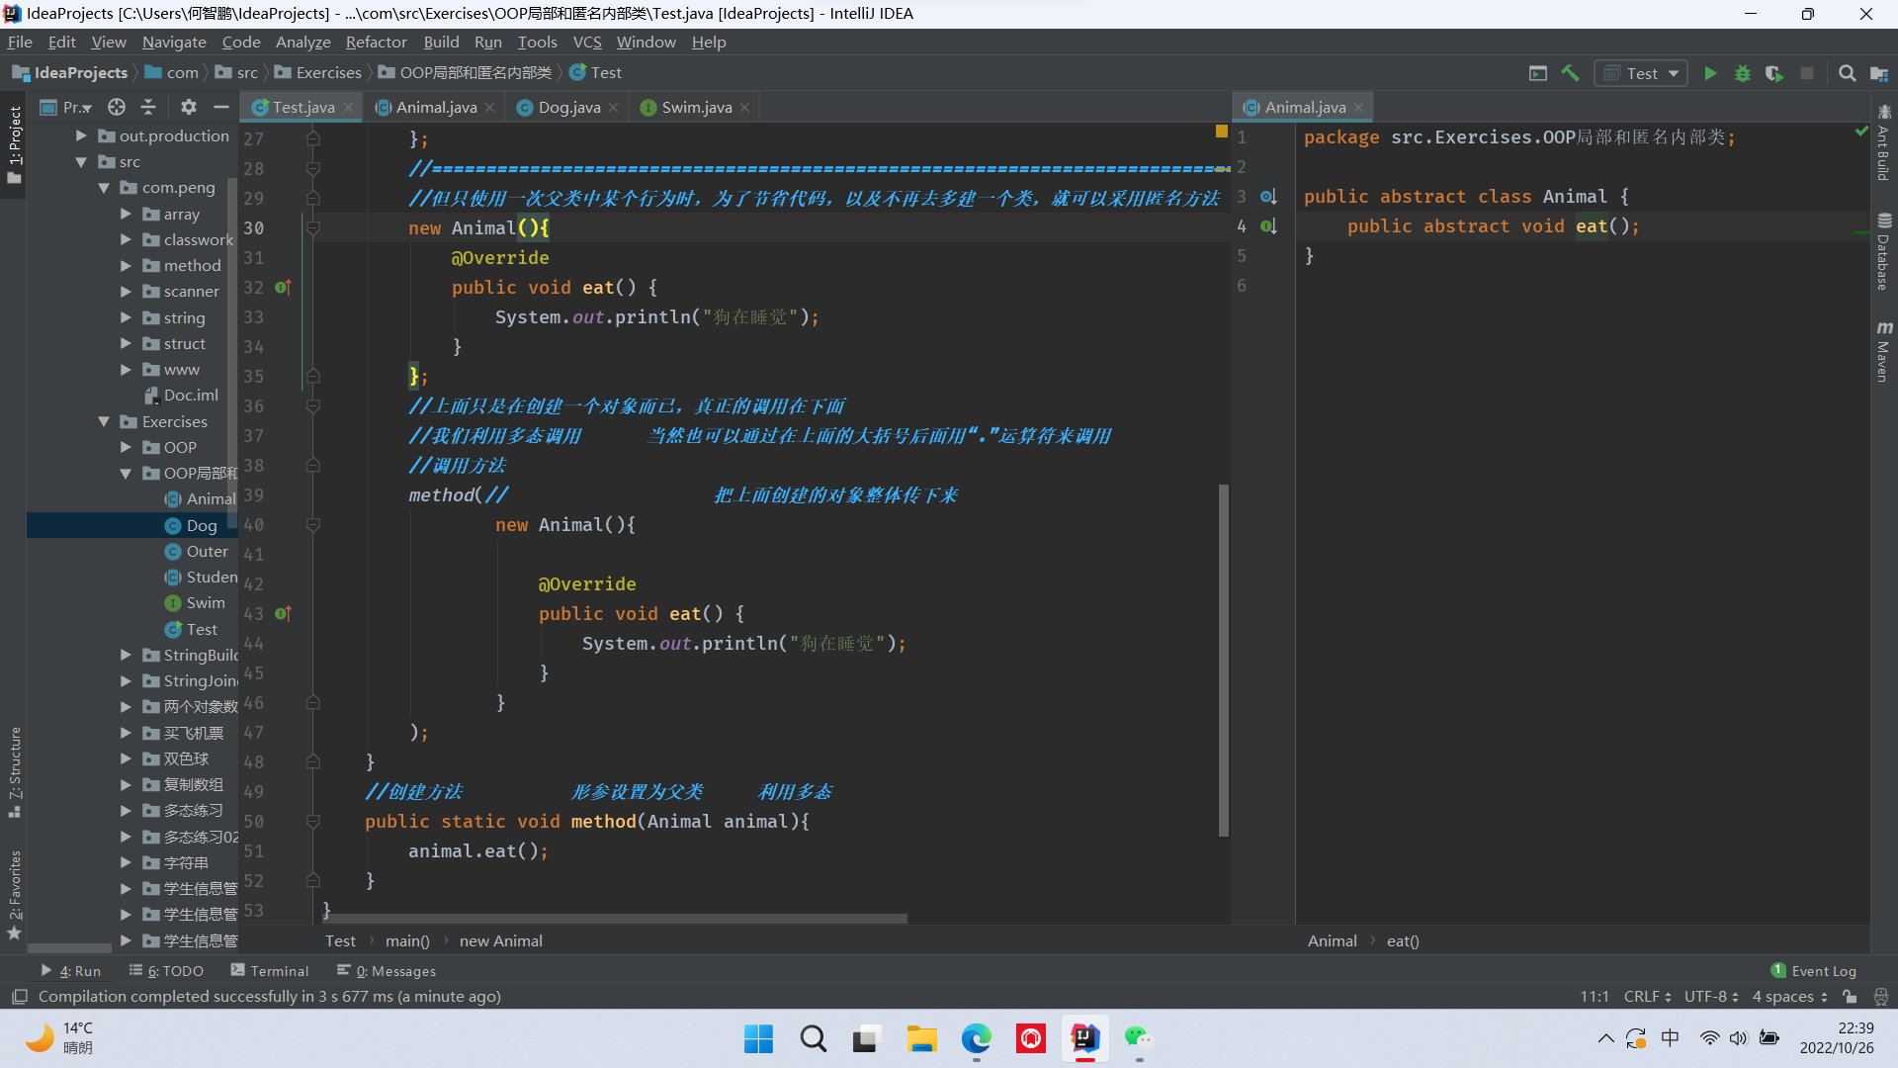The image size is (1898, 1068).
Task: Click Run with Coverage icon
Action: (1773, 73)
